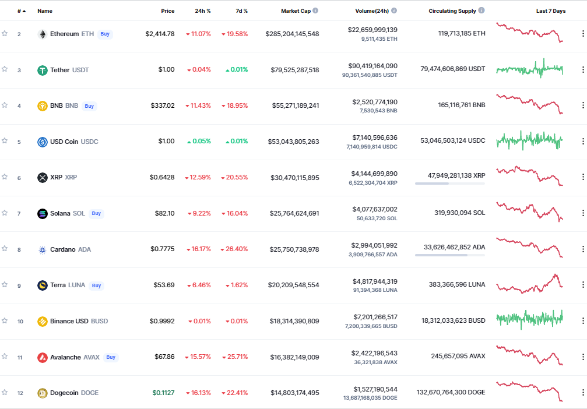The width and height of the screenshot is (587, 409).
Task: Open Market Cap info tooltip icon
Action: (x=315, y=10)
